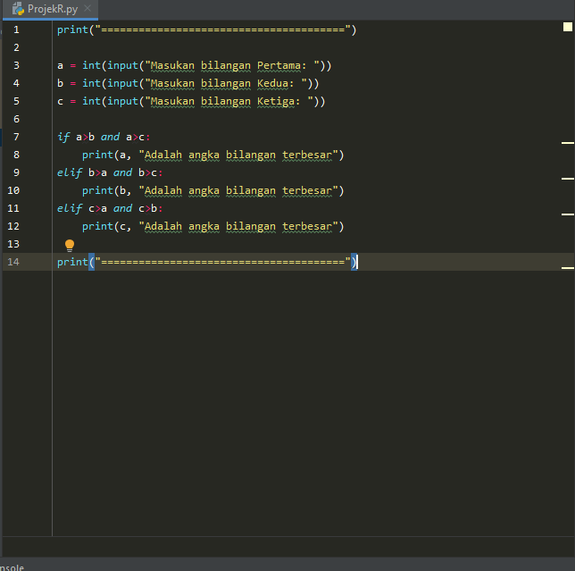
Task: Click line number 5 in the gutter
Action: coord(16,101)
